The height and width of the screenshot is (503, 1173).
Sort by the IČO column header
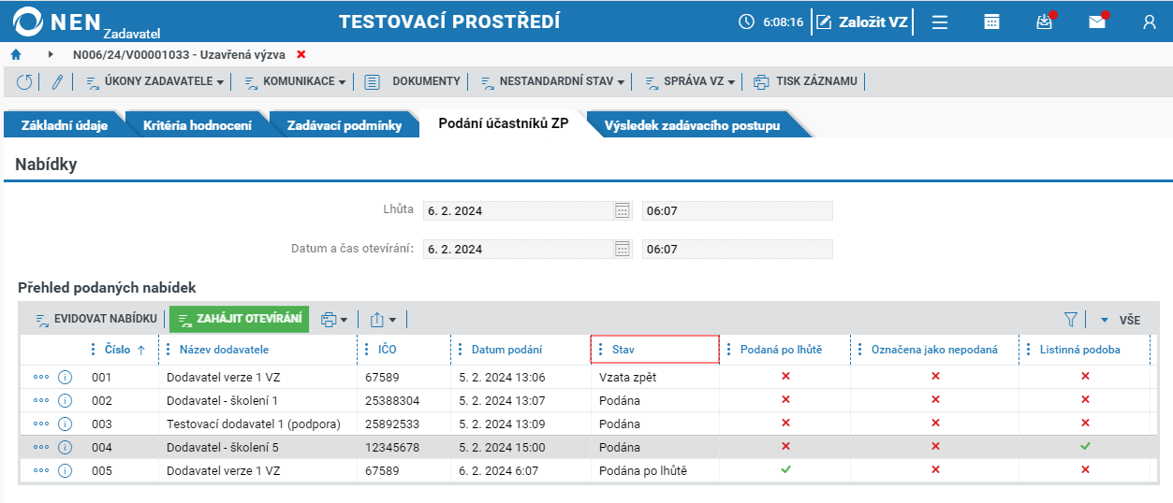(x=387, y=350)
